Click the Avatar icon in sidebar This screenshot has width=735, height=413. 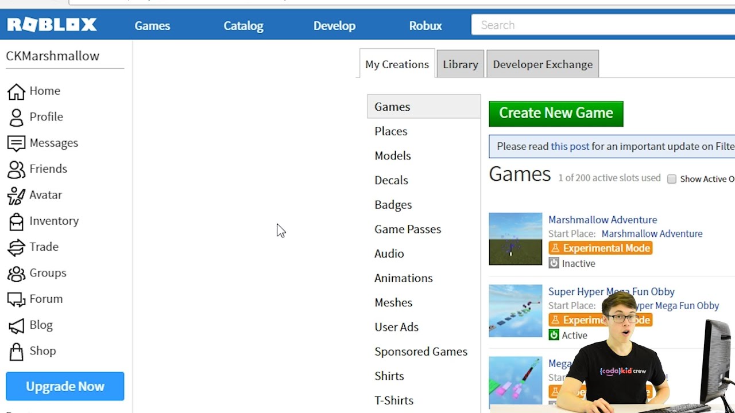16,195
